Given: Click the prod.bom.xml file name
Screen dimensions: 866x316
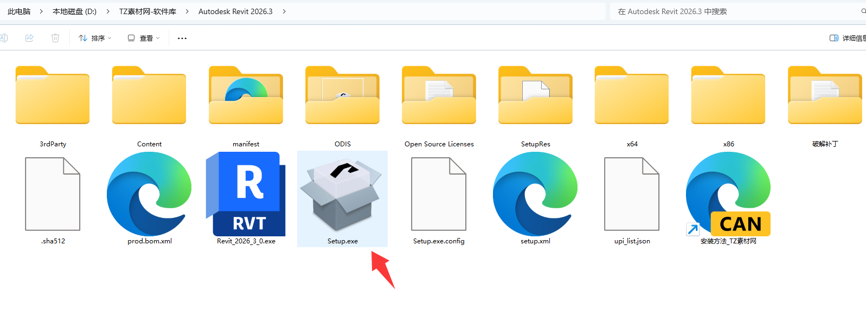Looking at the screenshot, I should [150, 241].
